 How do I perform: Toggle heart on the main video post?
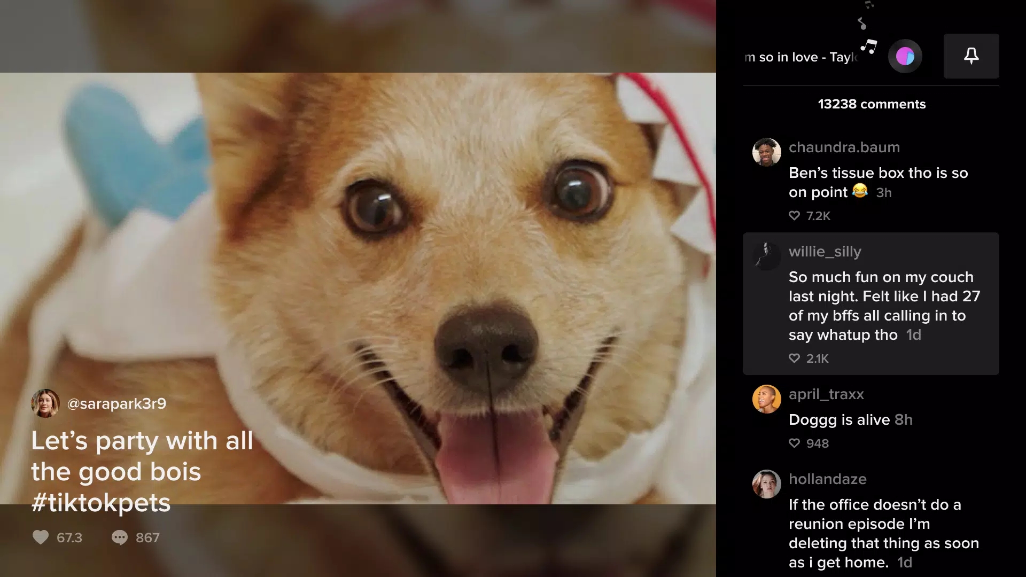coord(40,537)
